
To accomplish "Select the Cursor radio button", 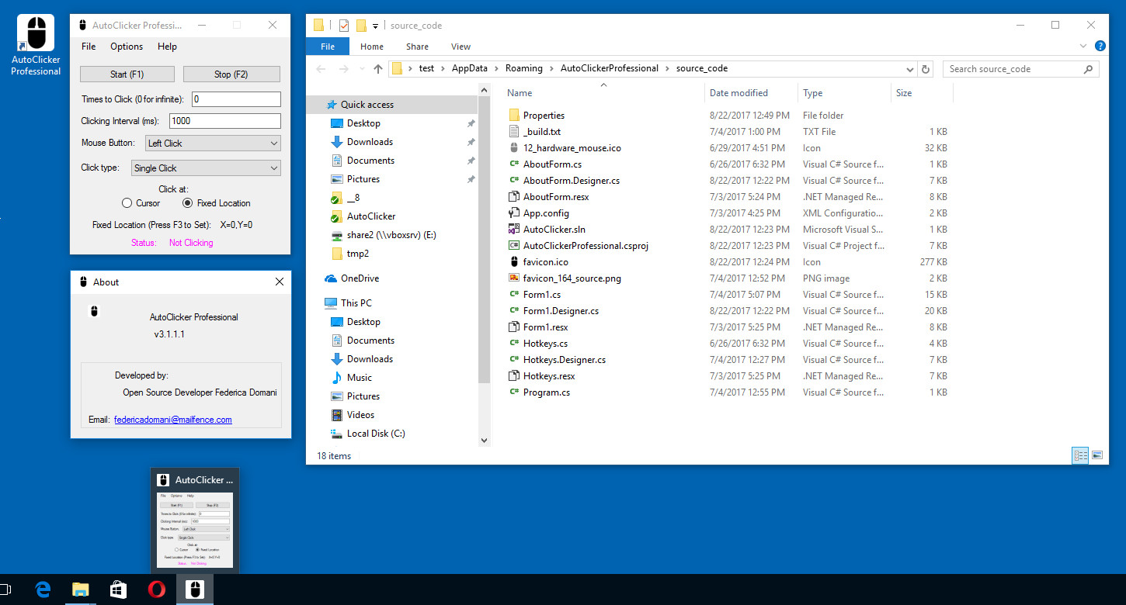I will coord(127,203).
